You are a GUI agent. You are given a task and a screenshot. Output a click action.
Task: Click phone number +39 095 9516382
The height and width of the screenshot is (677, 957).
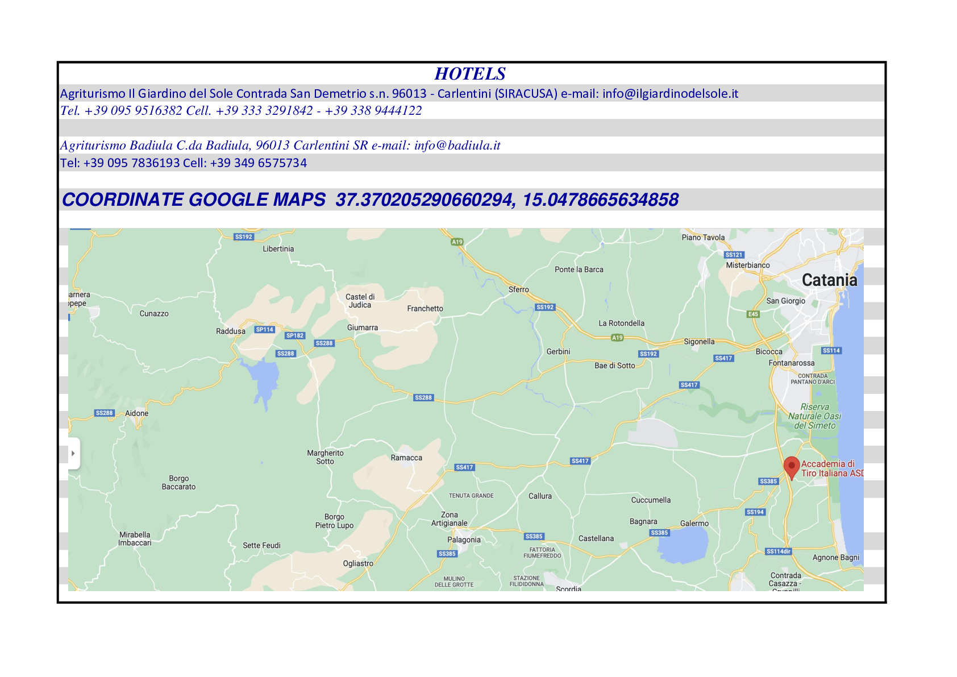point(134,111)
